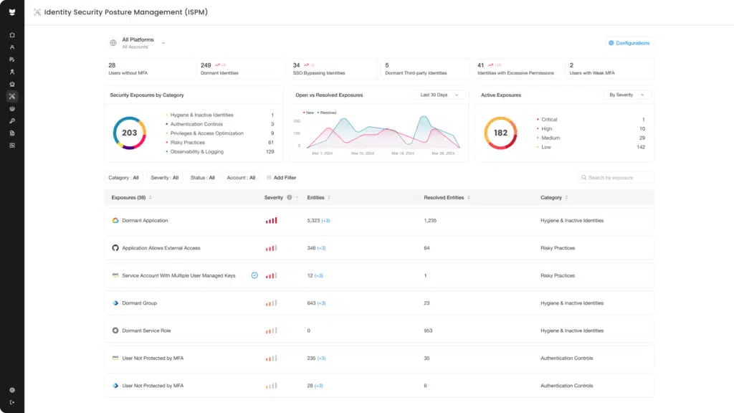Click the Add Filter button
Viewport: 734px width, 413px height.
point(281,178)
